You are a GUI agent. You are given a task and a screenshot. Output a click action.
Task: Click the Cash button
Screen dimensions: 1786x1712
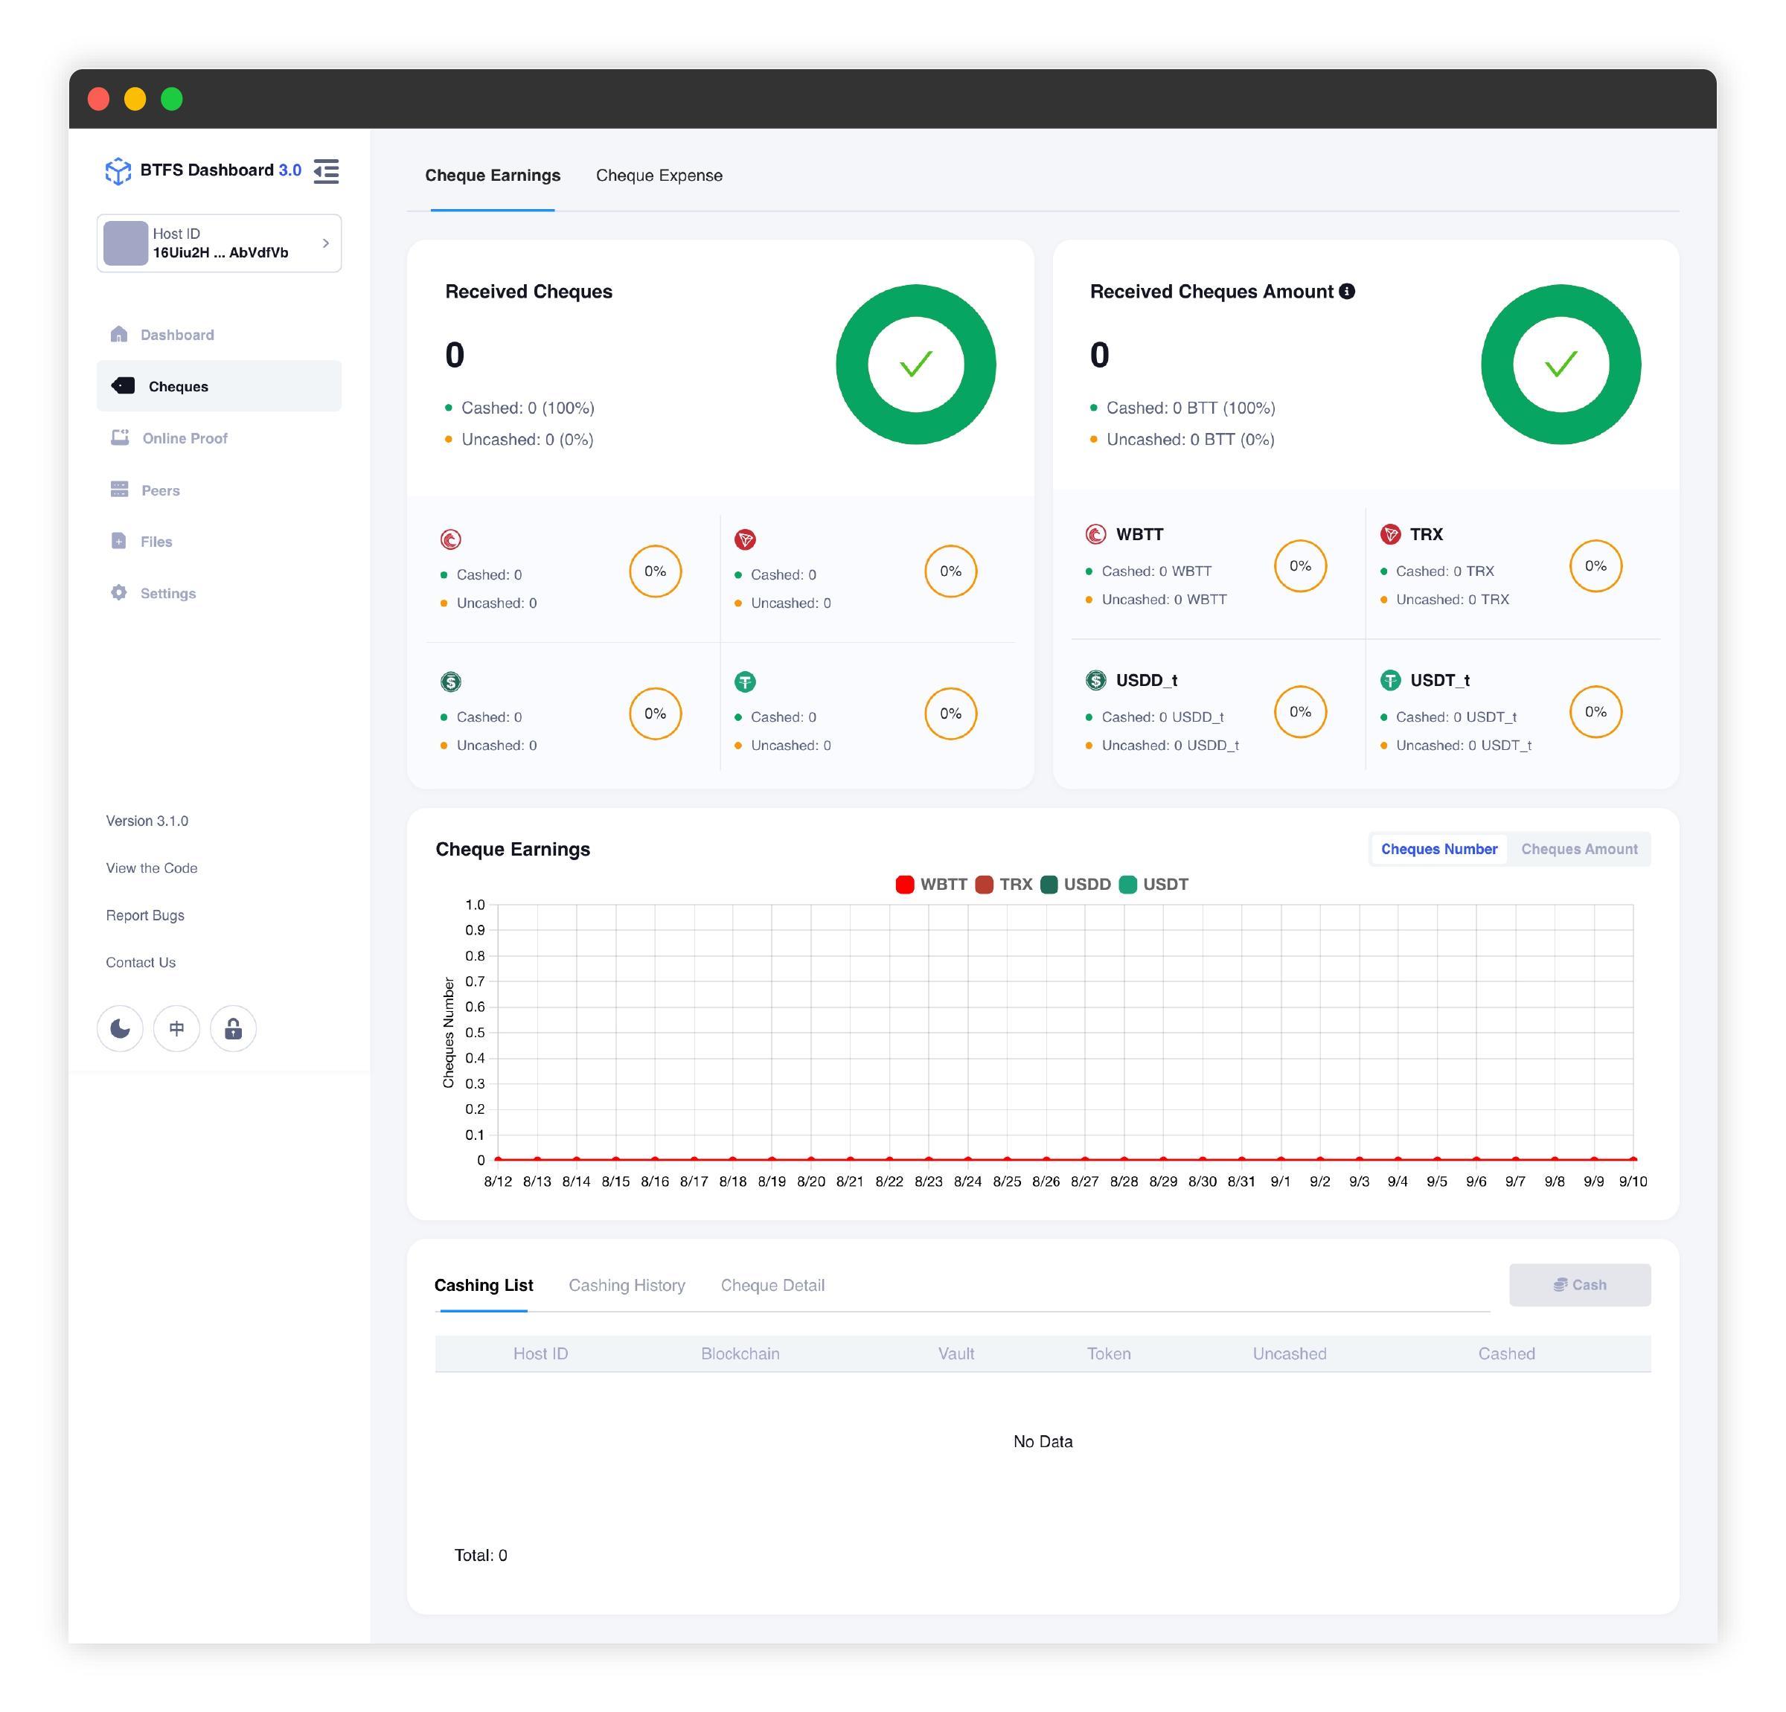coord(1579,1285)
